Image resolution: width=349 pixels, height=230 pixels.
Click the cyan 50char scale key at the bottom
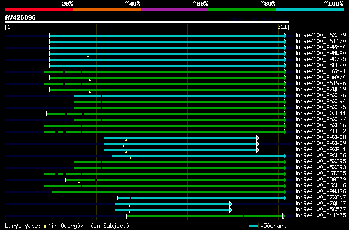point(254,226)
